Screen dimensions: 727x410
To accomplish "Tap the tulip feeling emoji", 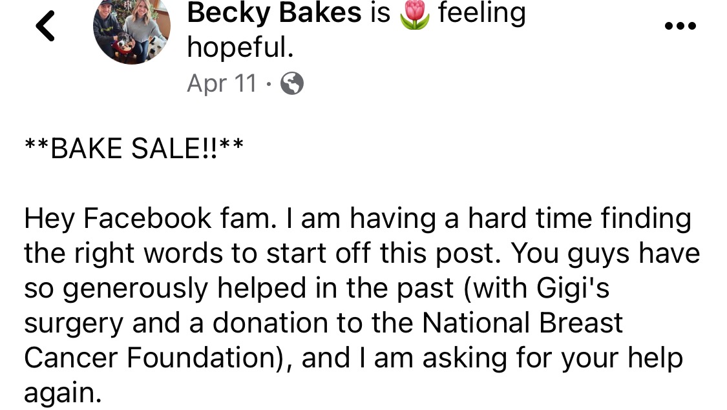I will [414, 15].
